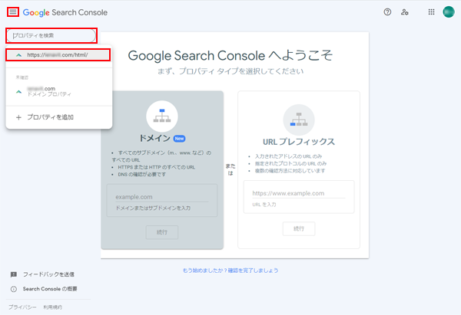Click the info icon beside Search Console の概要
Viewport: 461px width, 315px height.
point(14,289)
